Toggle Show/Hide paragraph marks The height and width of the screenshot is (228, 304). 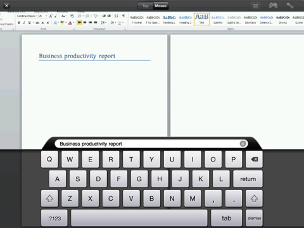pyautogui.click(x=123, y=16)
